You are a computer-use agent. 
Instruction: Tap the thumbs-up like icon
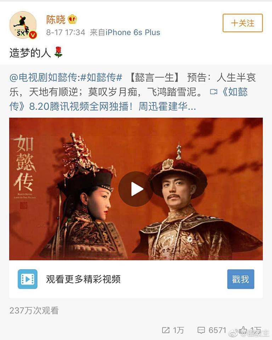click(x=243, y=330)
